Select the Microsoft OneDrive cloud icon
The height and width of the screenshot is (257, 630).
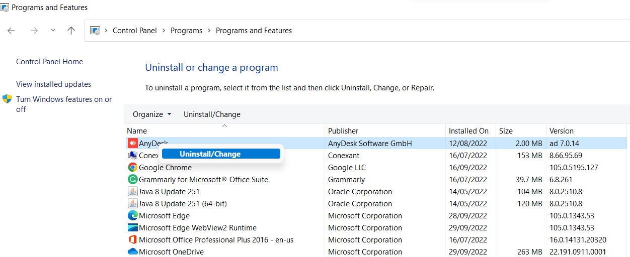132,251
